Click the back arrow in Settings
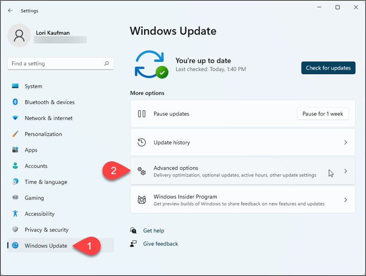This screenshot has height=276, width=366. click(x=10, y=11)
